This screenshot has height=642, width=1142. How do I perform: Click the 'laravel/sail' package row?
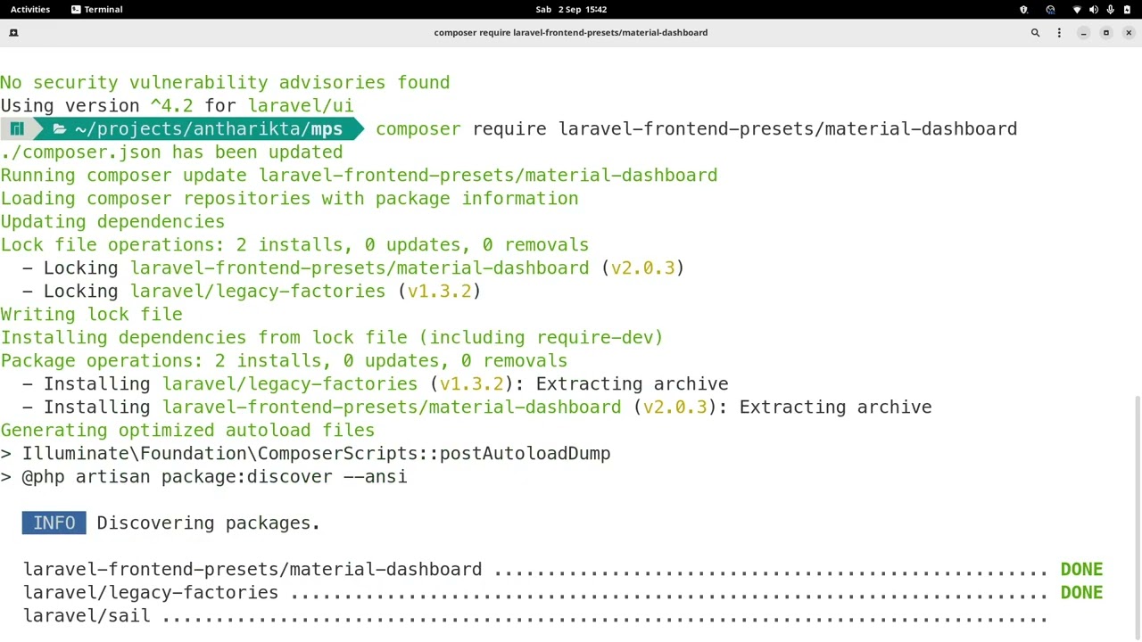(x=535, y=615)
